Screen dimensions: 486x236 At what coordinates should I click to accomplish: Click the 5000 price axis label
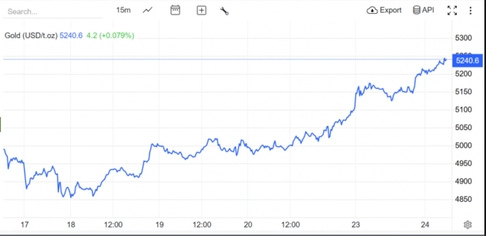point(463,145)
